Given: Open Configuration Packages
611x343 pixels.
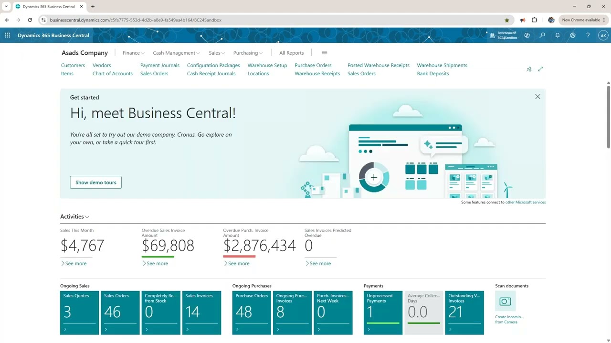Looking at the screenshot, I should pos(213,65).
